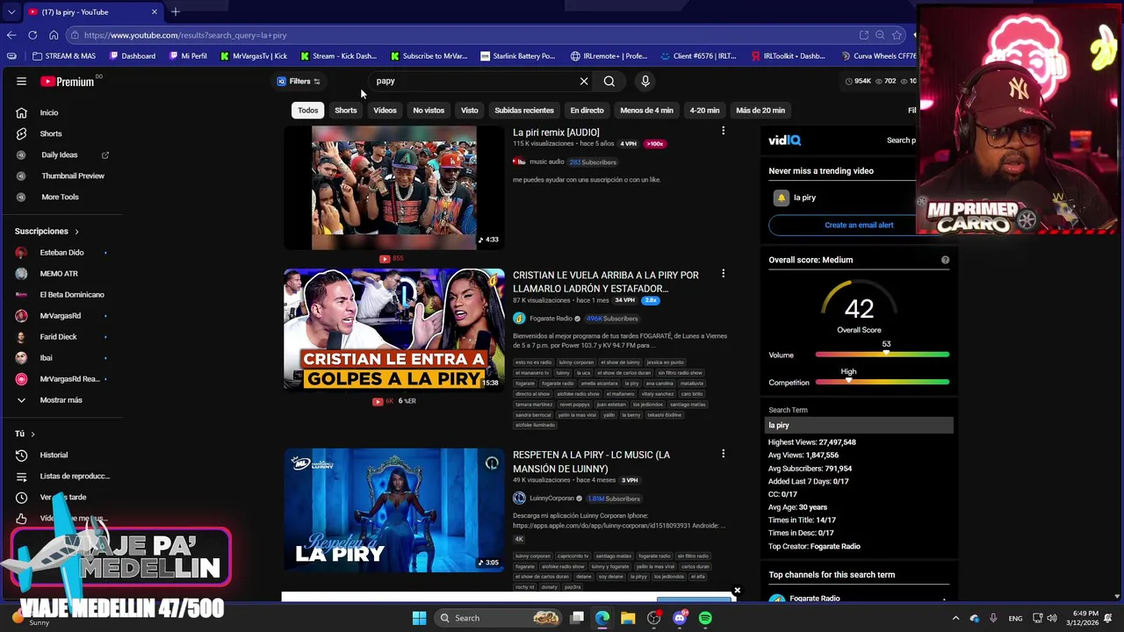This screenshot has height=632, width=1124.
Task: Open the Windows Start menu
Action: (x=419, y=618)
